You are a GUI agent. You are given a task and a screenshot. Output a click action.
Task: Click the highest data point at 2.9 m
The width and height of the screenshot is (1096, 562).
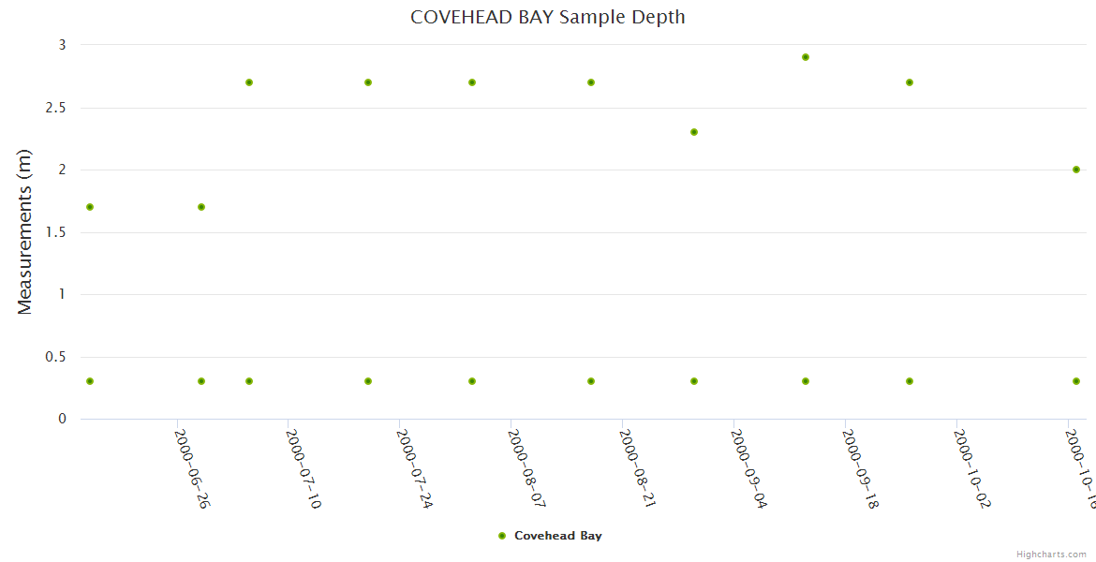[x=806, y=57]
